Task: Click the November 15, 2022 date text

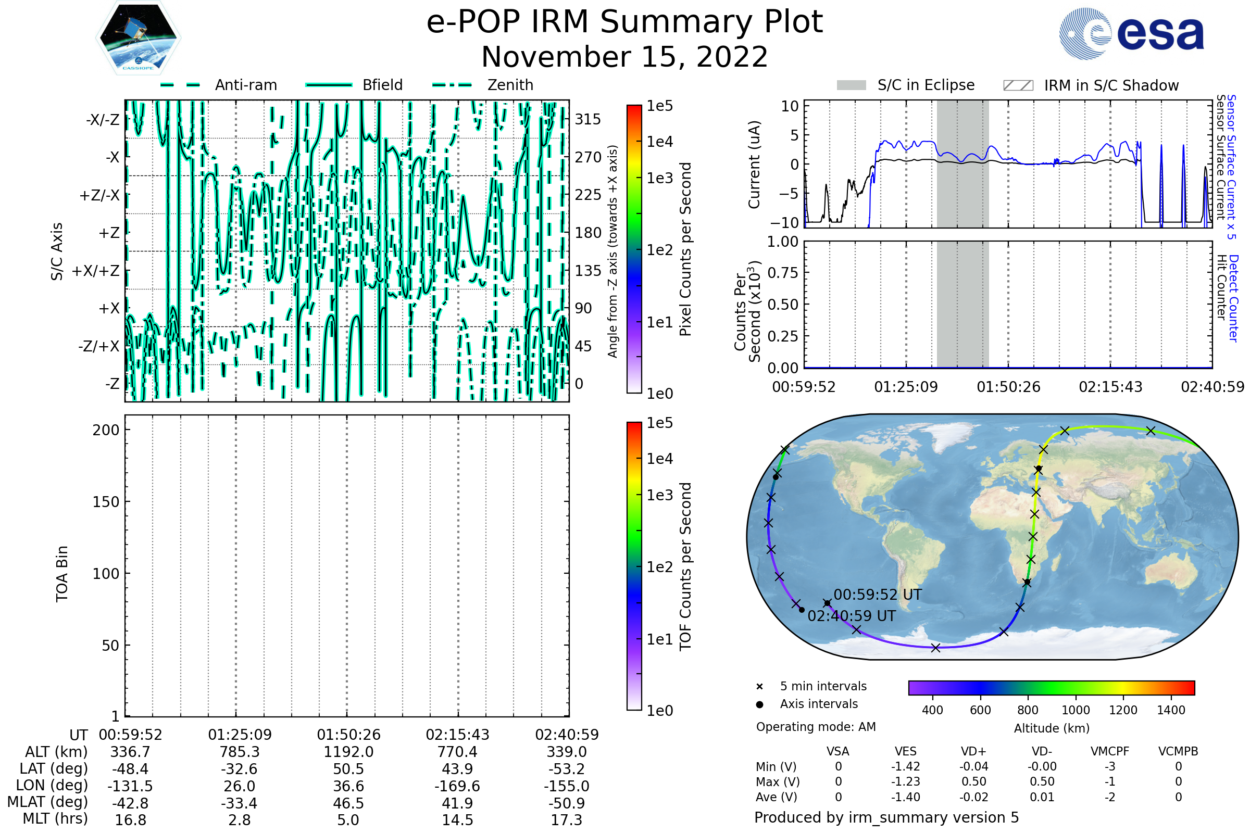Action: point(624,57)
